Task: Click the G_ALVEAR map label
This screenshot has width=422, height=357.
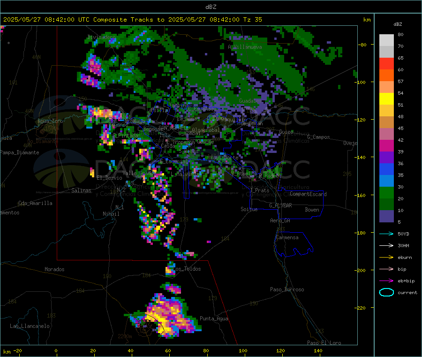Action: click(x=280, y=205)
